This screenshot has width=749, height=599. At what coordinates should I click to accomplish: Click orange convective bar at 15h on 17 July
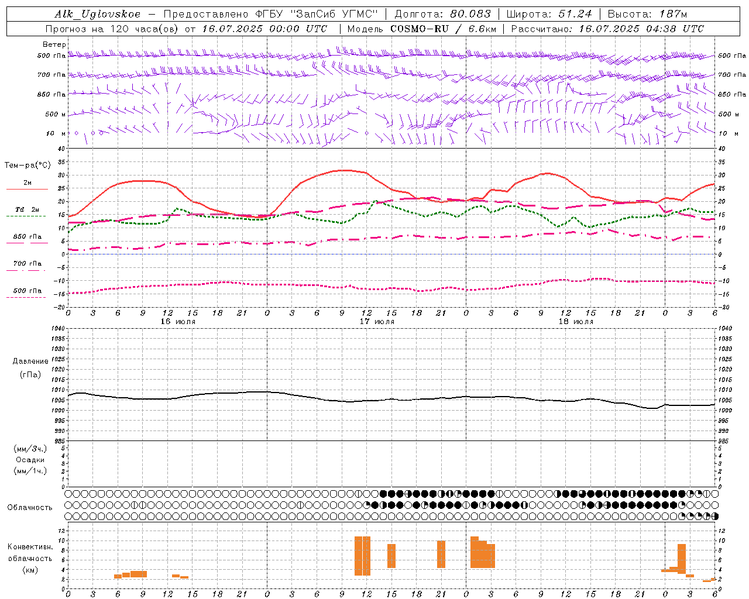click(391, 556)
